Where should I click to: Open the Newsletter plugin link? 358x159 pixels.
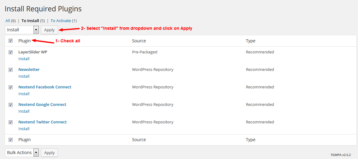click(29, 69)
